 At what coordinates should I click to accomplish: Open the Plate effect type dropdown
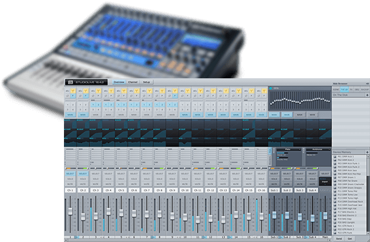tap(289, 149)
